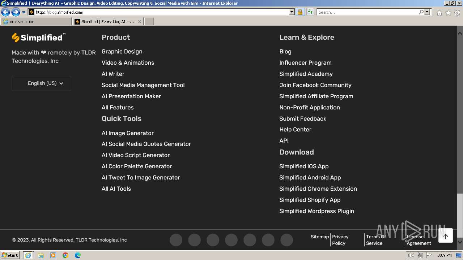Open Simplified Android App link
Screen dimensions: 463x260
(x=310, y=178)
